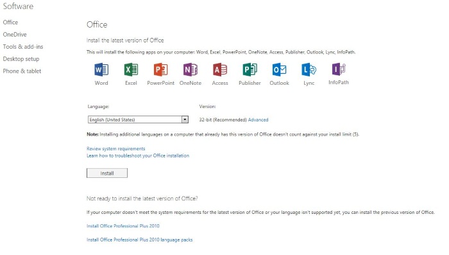
Task: Go to OneDrive in the sidebar
Action: click(15, 35)
